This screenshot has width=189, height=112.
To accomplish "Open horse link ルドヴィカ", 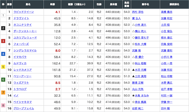I will tap(20, 64).
